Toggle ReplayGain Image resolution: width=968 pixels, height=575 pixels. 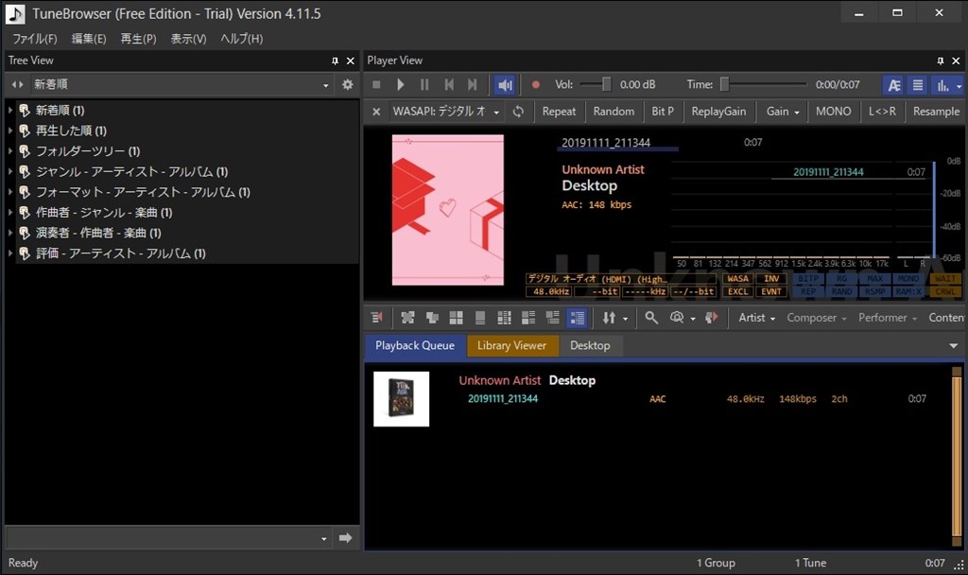click(x=718, y=112)
